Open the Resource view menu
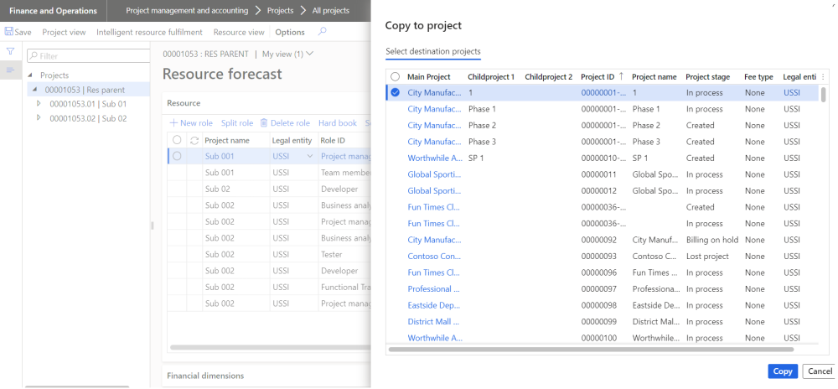The height and width of the screenshot is (389, 838). (239, 32)
